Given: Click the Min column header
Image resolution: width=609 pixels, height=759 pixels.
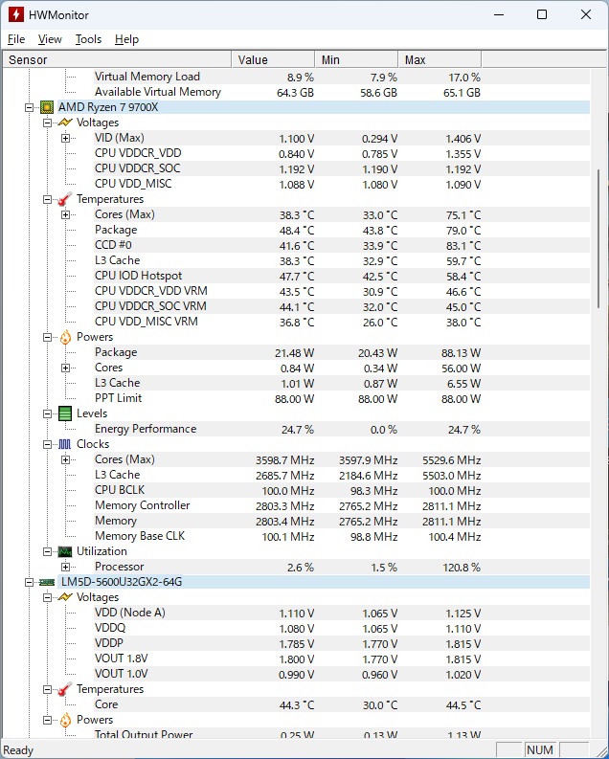Looking at the screenshot, I should click(x=356, y=59).
